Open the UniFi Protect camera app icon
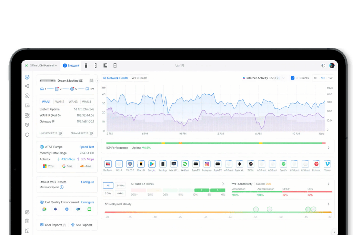 86,66
